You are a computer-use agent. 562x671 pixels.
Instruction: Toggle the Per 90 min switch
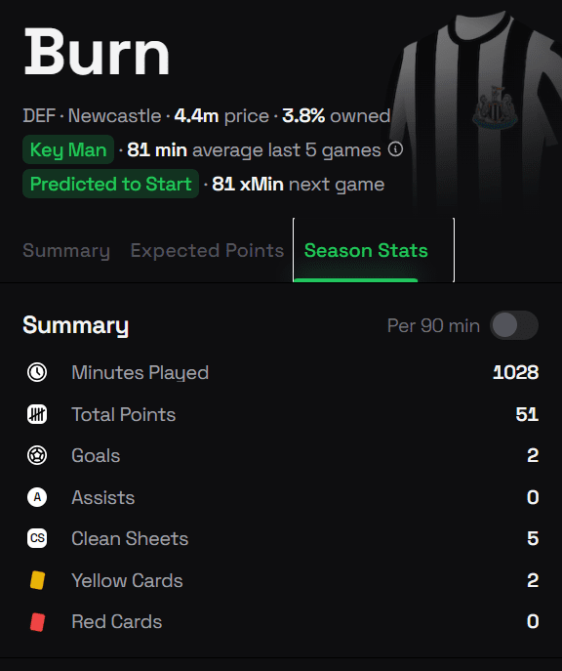point(514,325)
